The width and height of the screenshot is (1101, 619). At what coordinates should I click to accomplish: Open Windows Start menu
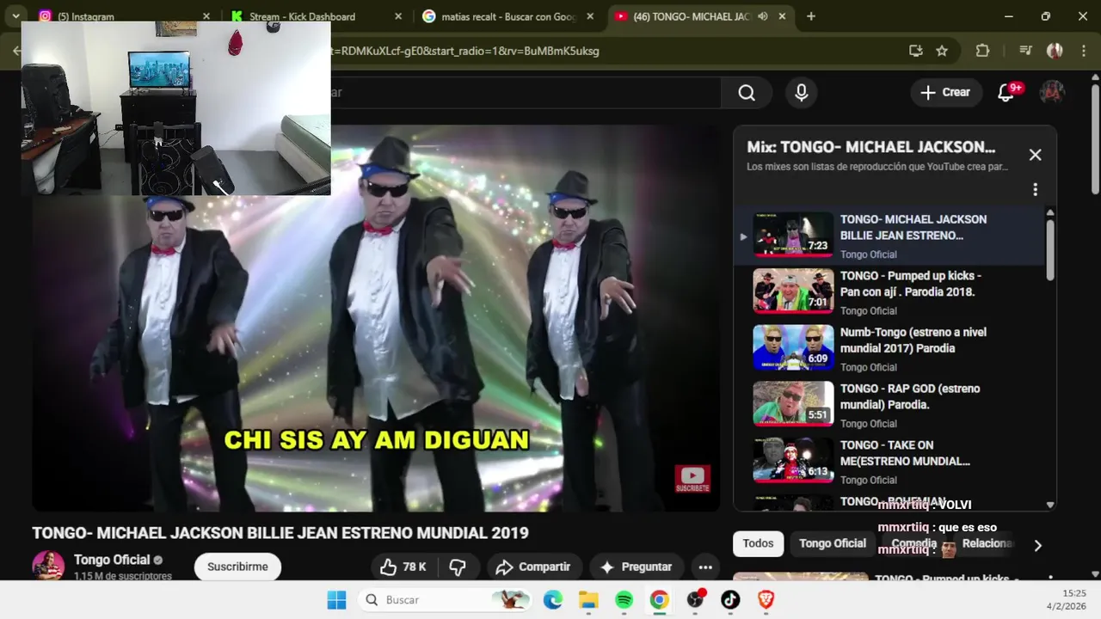pos(336,600)
